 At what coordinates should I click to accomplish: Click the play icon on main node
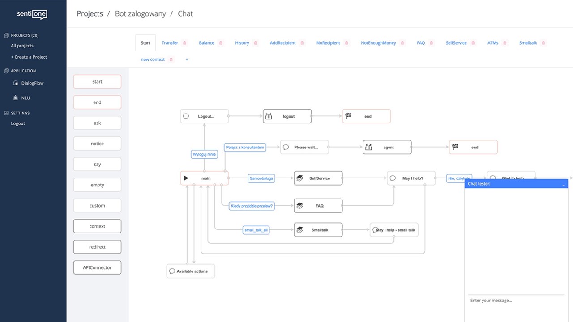point(186,178)
